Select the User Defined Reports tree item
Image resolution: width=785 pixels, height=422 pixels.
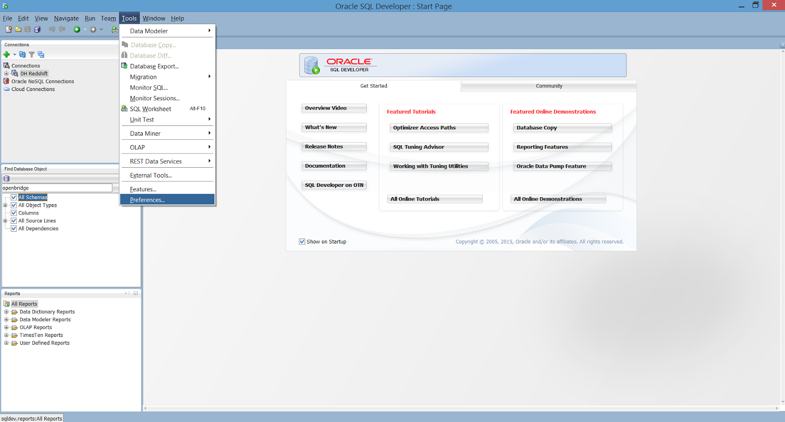click(x=44, y=343)
